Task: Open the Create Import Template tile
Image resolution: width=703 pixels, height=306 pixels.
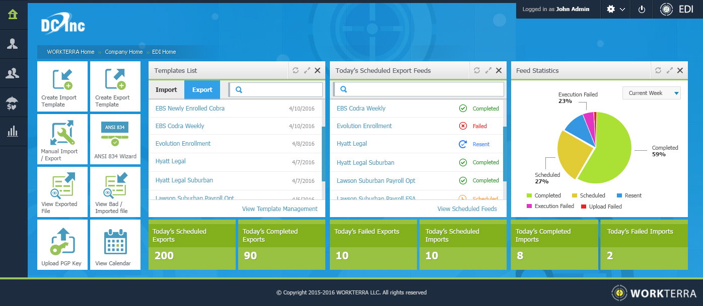Action: click(62, 86)
